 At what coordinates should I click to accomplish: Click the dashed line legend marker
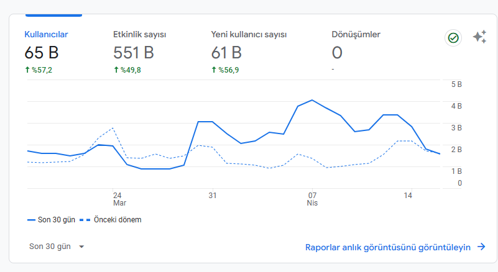[85, 220]
